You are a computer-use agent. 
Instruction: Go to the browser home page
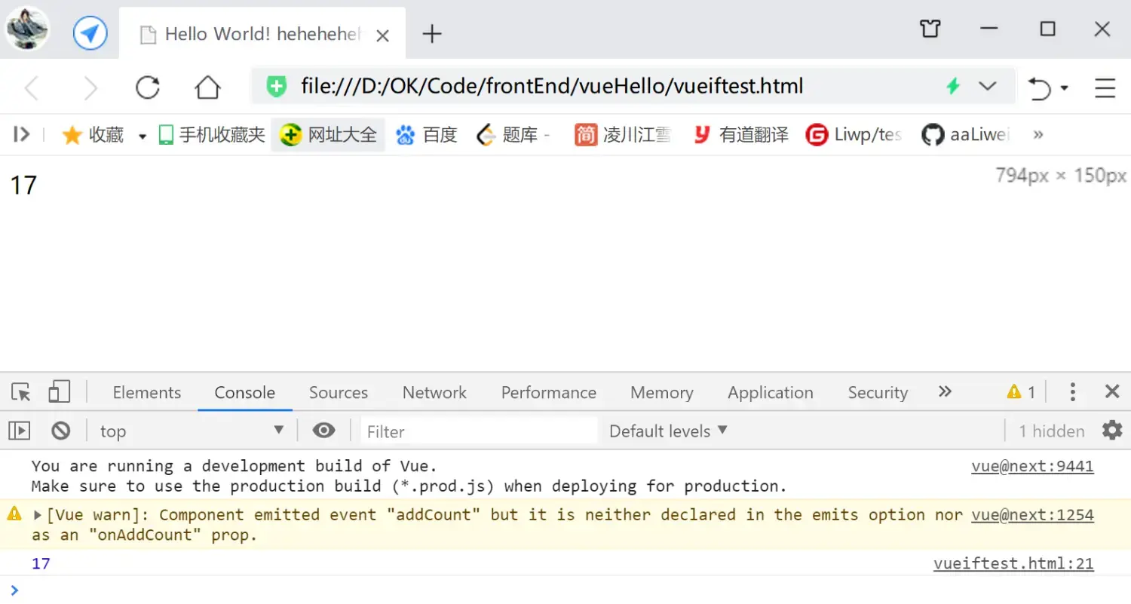coord(207,87)
